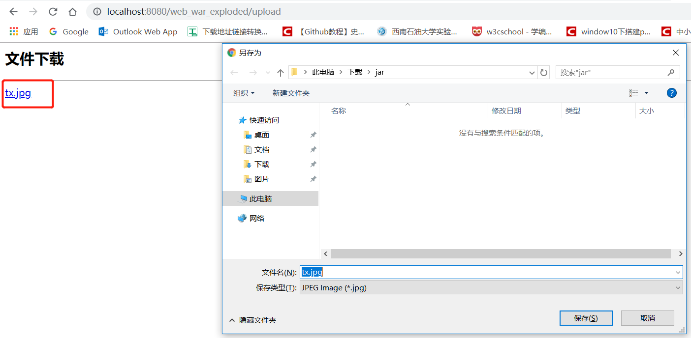
Task: Reload the page with the refresh icon
Action: 53,12
